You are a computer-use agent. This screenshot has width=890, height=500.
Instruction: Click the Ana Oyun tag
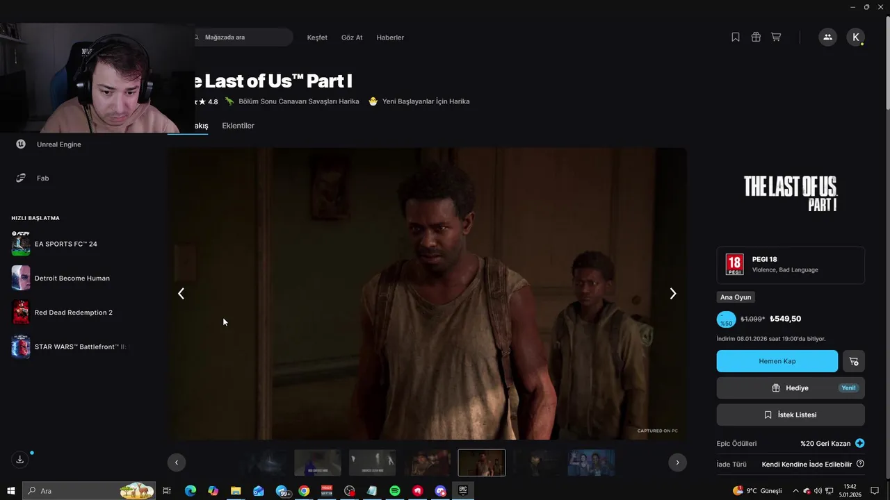[x=735, y=297]
